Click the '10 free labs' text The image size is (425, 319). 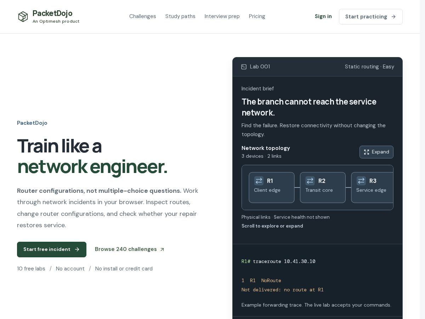(x=31, y=269)
